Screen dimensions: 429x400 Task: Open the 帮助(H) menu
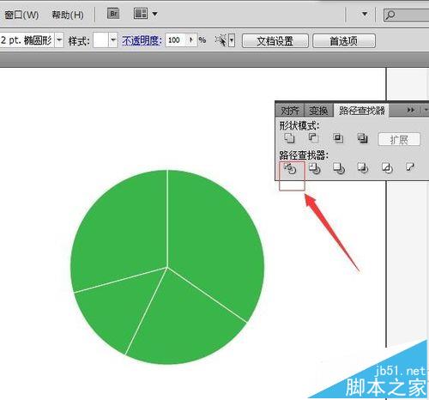tap(68, 15)
